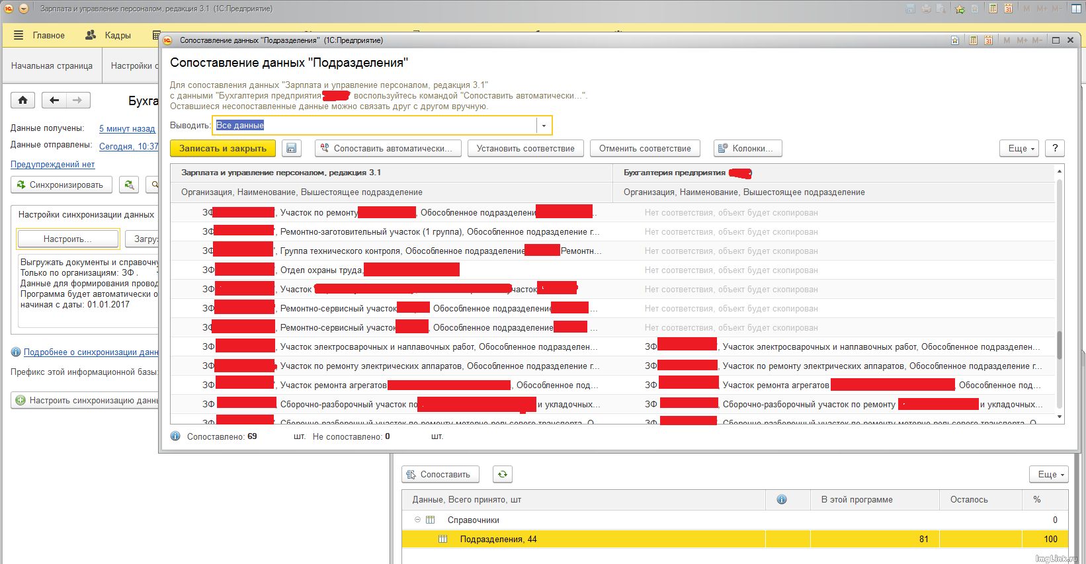Click the save diskette icon in the mapping dialog

tap(292, 149)
